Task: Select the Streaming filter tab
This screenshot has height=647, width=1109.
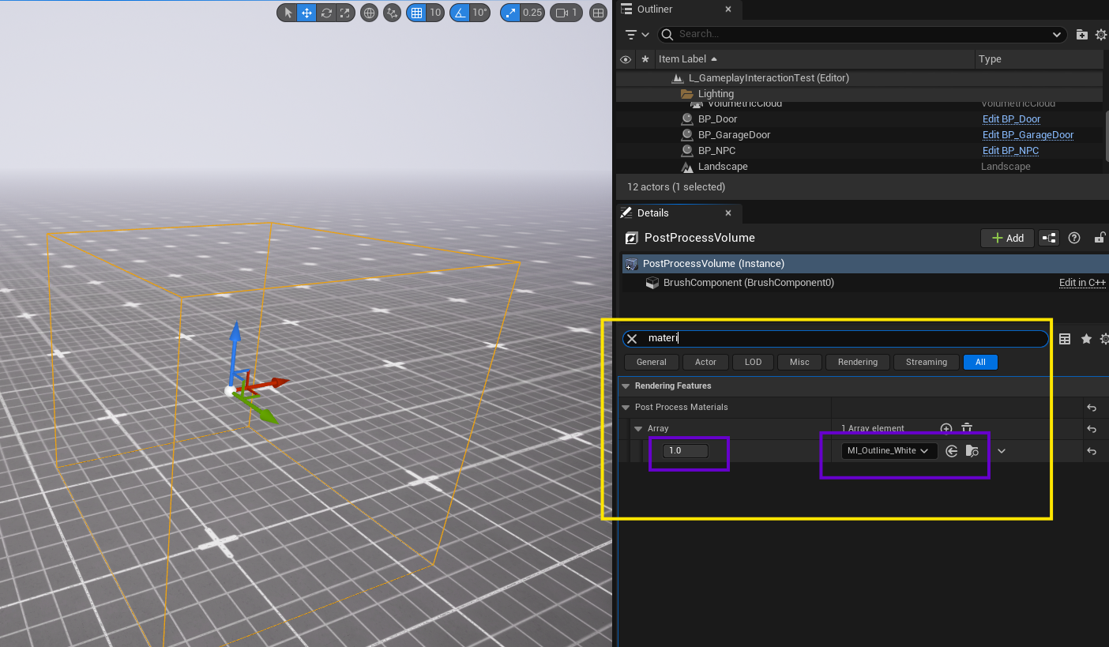Action: (927, 363)
